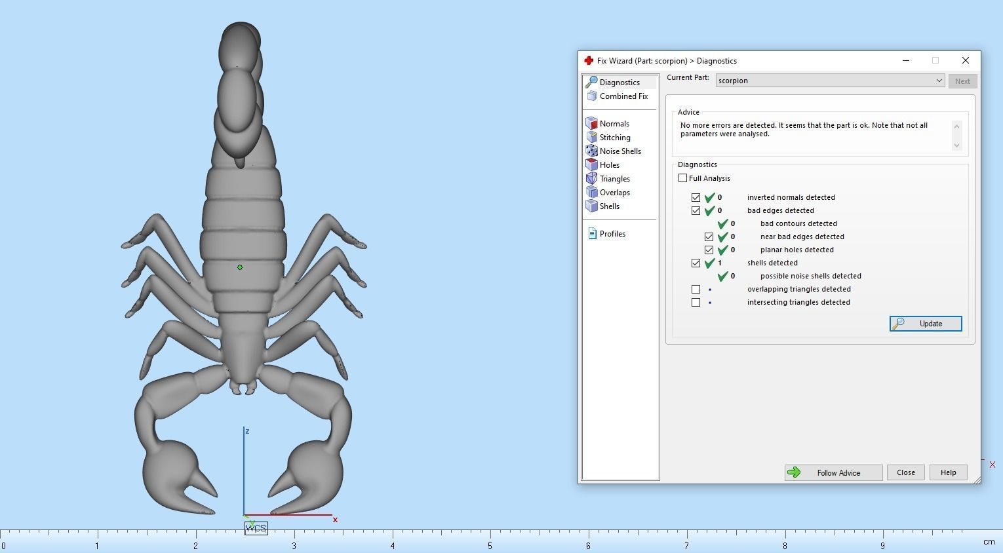Image resolution: width=1003 pixels, height=553 pixels.
Task: Click green checkmark for shells detected
Action: click(x=709, y=263)
